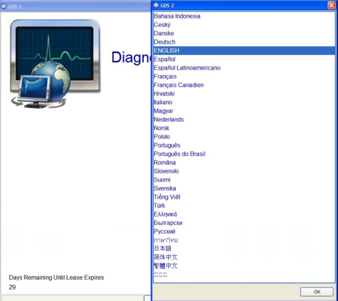Choose Norsk language

(x=244, y=128)
